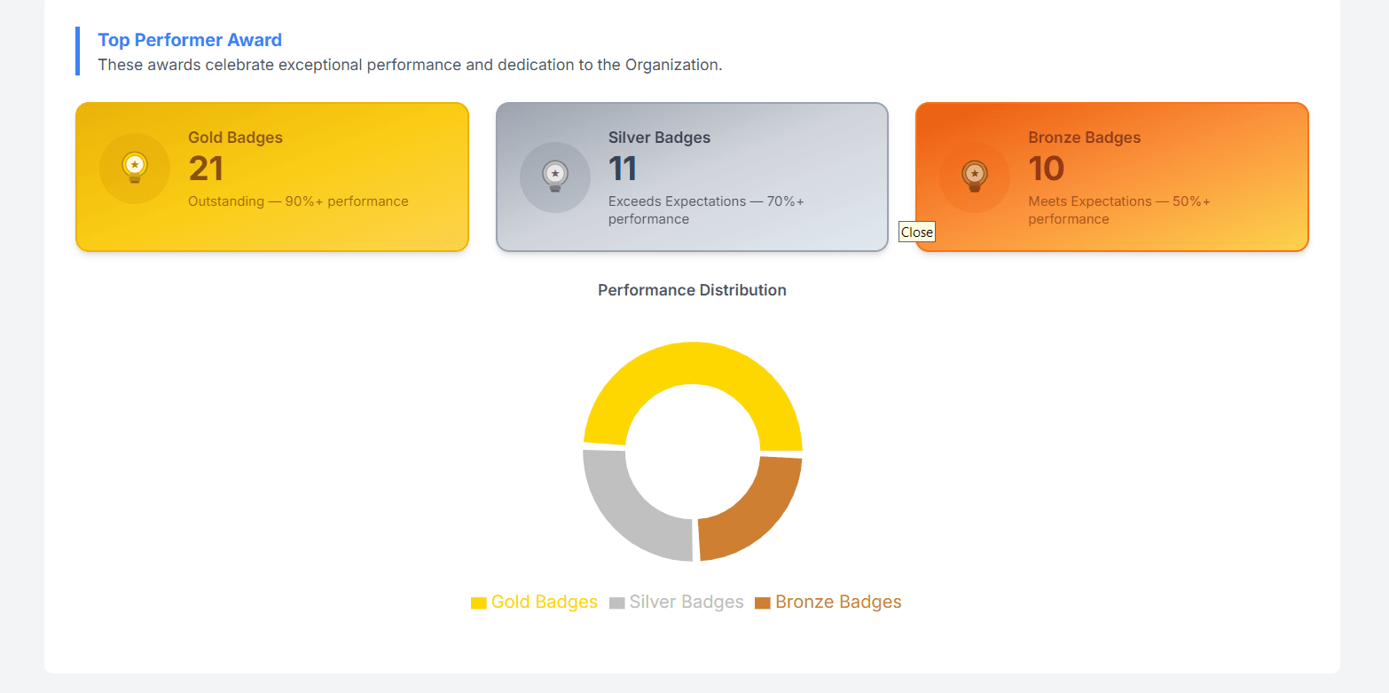Expand the Bronze Badges summary card
Screen dimensions: 1389x693
(x=1111, y=177)
